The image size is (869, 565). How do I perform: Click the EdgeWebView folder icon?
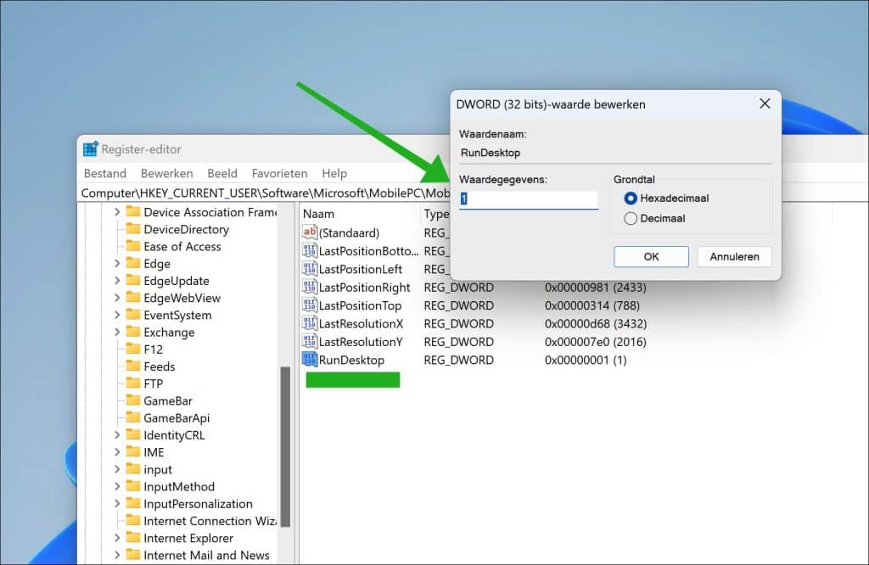pos(133,298)
